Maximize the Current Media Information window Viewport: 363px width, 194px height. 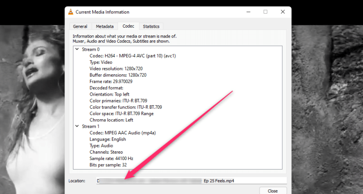[x=265, y=12]
